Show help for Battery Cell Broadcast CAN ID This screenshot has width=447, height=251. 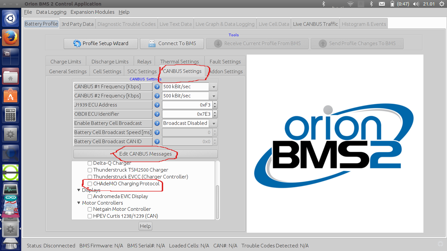click(157, 142)
